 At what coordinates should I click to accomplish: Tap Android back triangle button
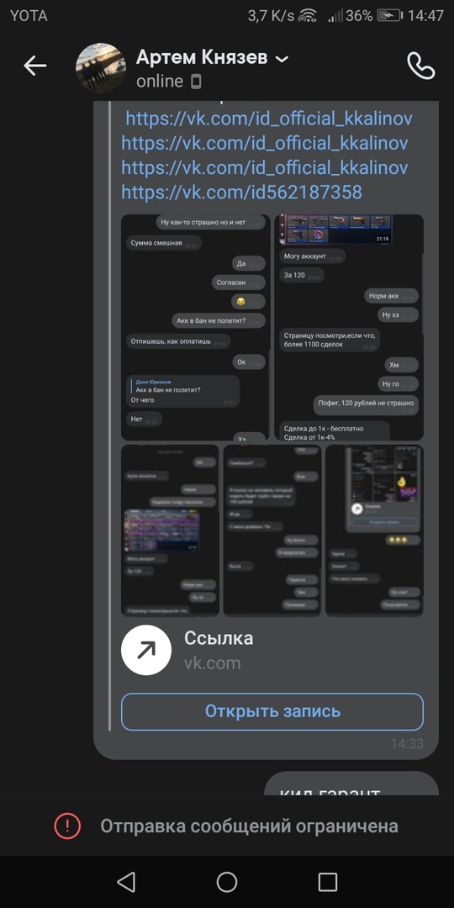(126, 882)
